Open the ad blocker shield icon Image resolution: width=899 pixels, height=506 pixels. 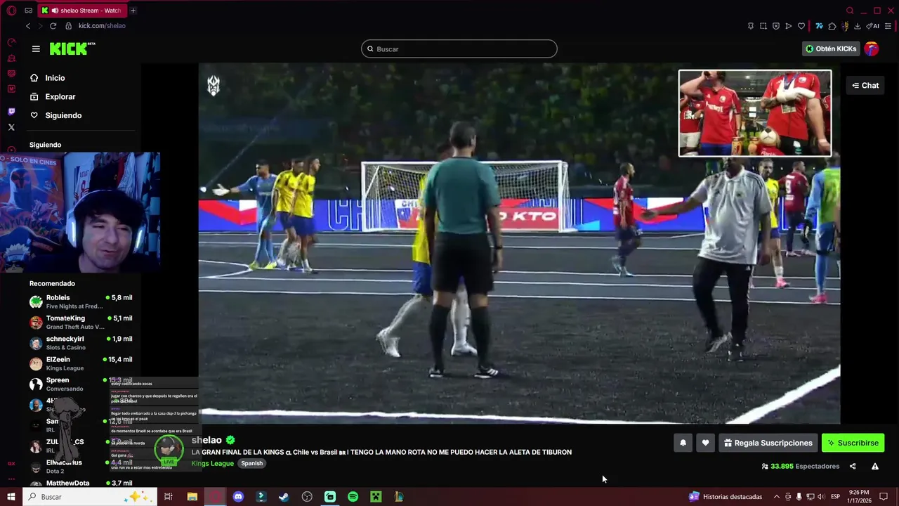pos(776,26)
